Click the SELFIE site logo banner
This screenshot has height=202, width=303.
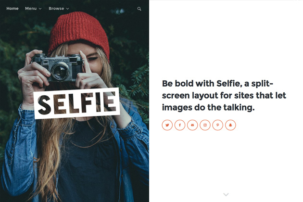[x=77, y=103]
